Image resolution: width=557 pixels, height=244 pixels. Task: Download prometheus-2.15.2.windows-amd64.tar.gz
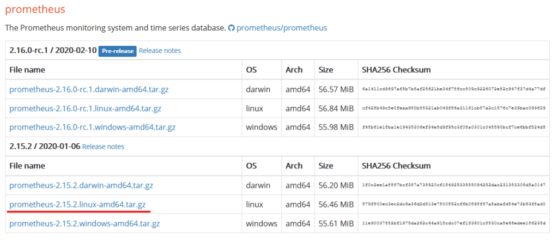point(84,223)
